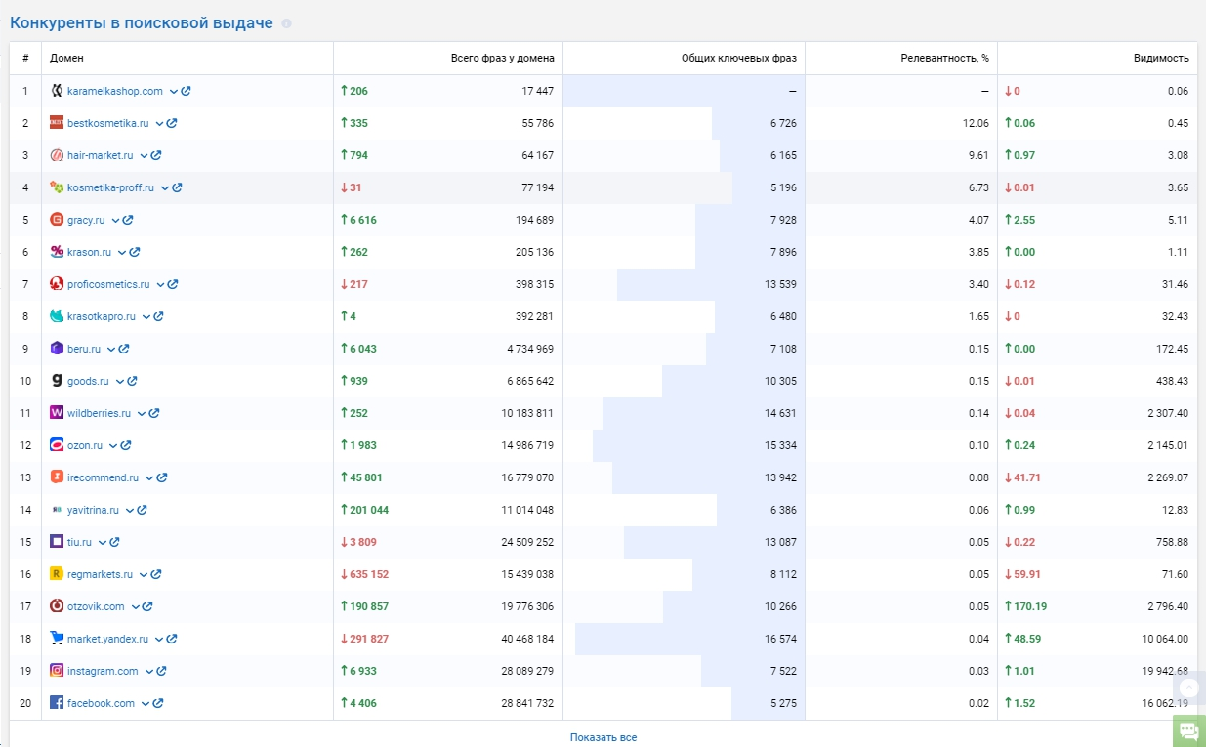The height and width of the screenshot is (747, 1206).
Task: Sort by the Домен column header
Action: tap(67, 59)
